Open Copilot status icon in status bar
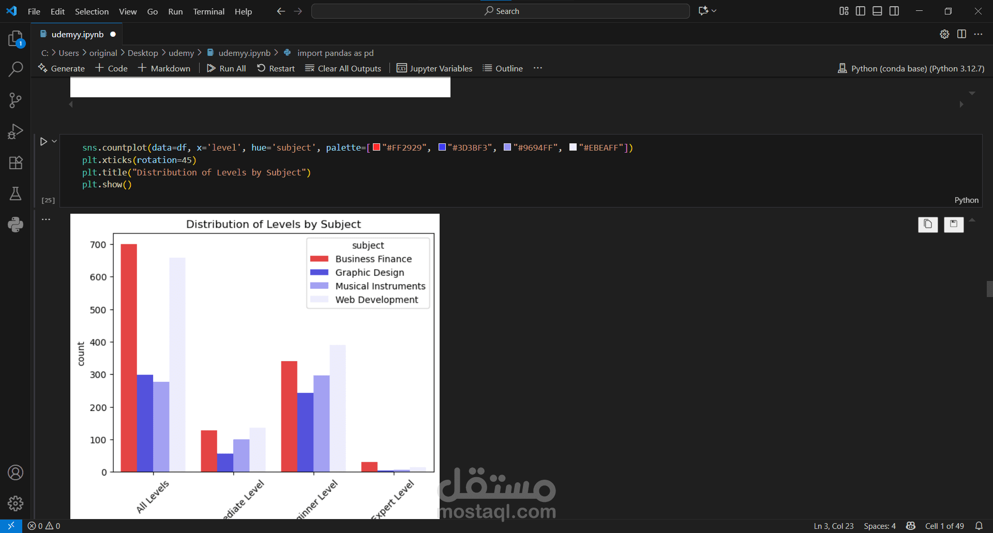Viewport: 993px width, 533px height. tap(911, 526)
